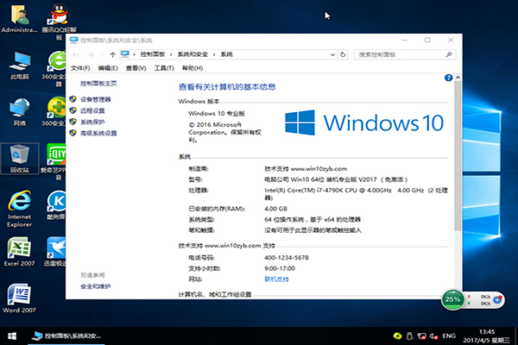Click the volume icon in system tray
Screen dimensions: 518x345
pyautogui.click(x=433, y=334)
